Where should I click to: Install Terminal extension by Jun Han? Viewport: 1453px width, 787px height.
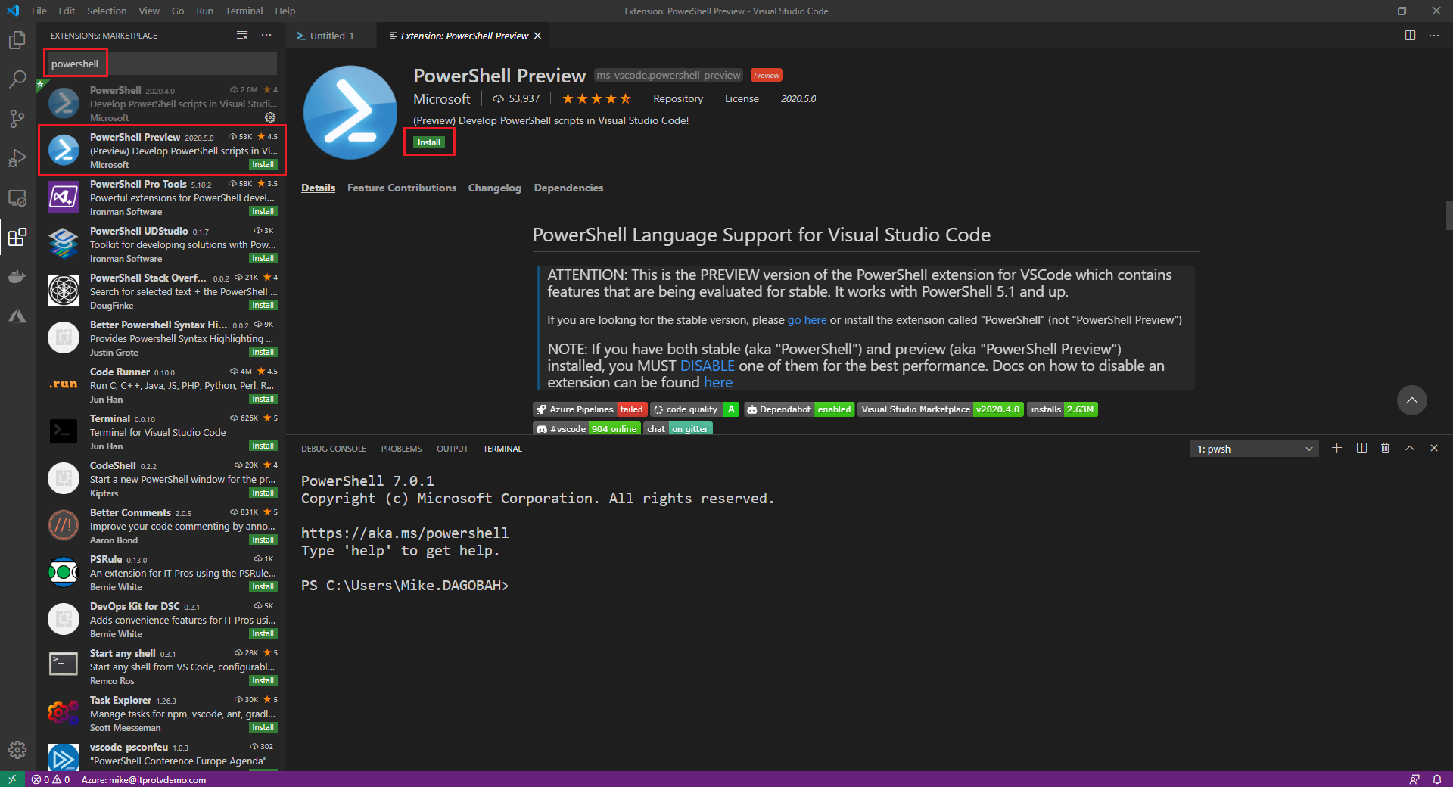pos(263,446)
